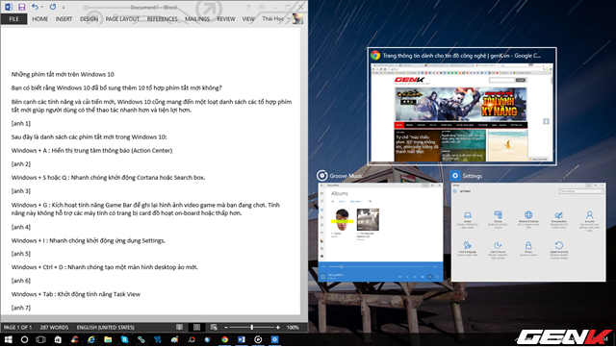Image resolution: width=616 pixels, height=347 pixels.
Task: Open the Customize Quick Access Toolbar dropdown
Action: [64, 7]
